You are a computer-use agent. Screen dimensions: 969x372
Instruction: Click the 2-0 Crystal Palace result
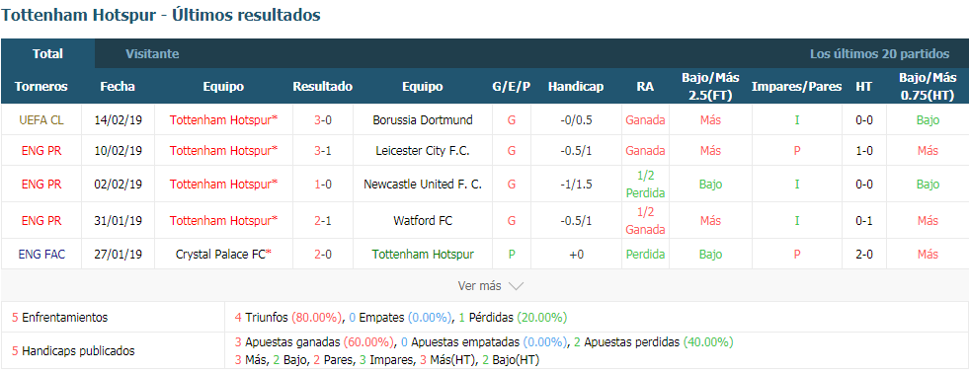[x=323, y=255]
